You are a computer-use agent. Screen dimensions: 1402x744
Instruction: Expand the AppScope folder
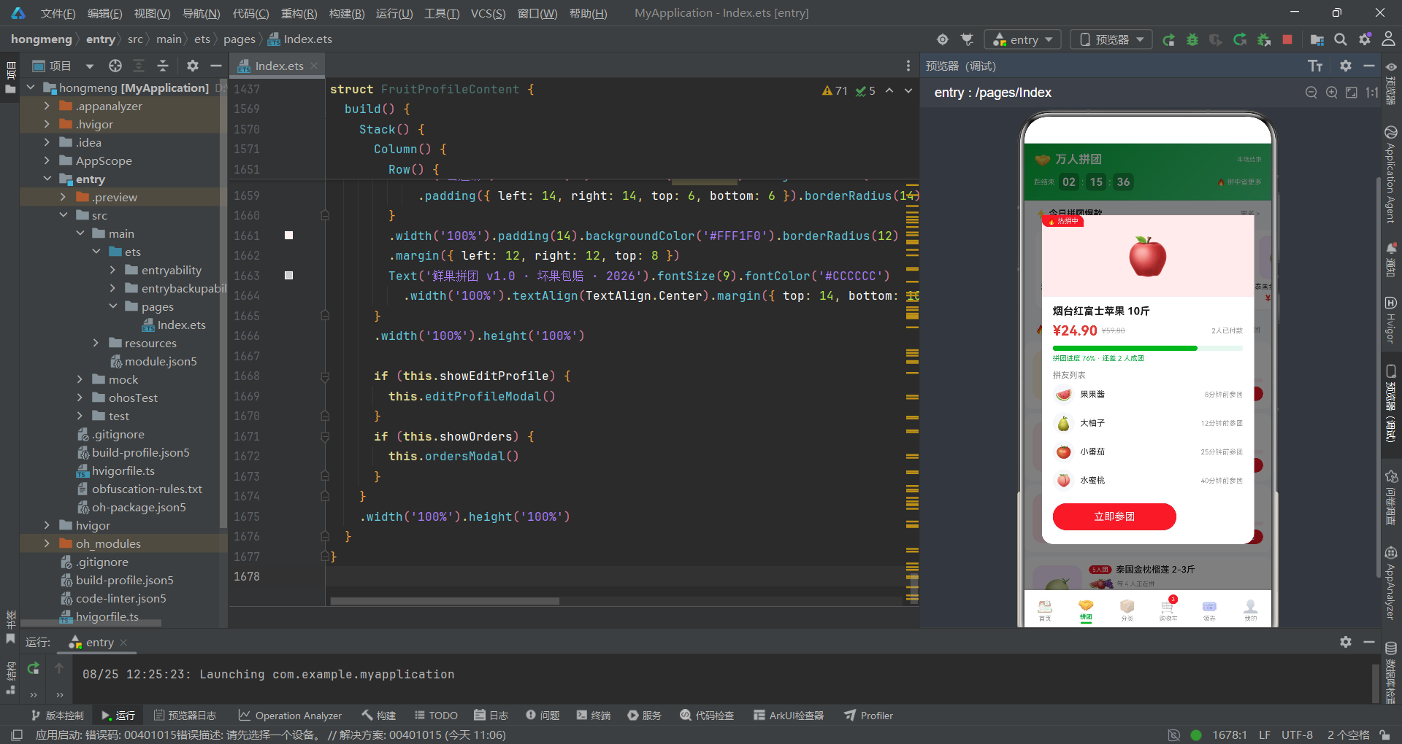47,160
